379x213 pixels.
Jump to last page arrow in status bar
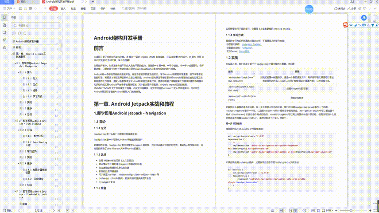coord(58,211)
